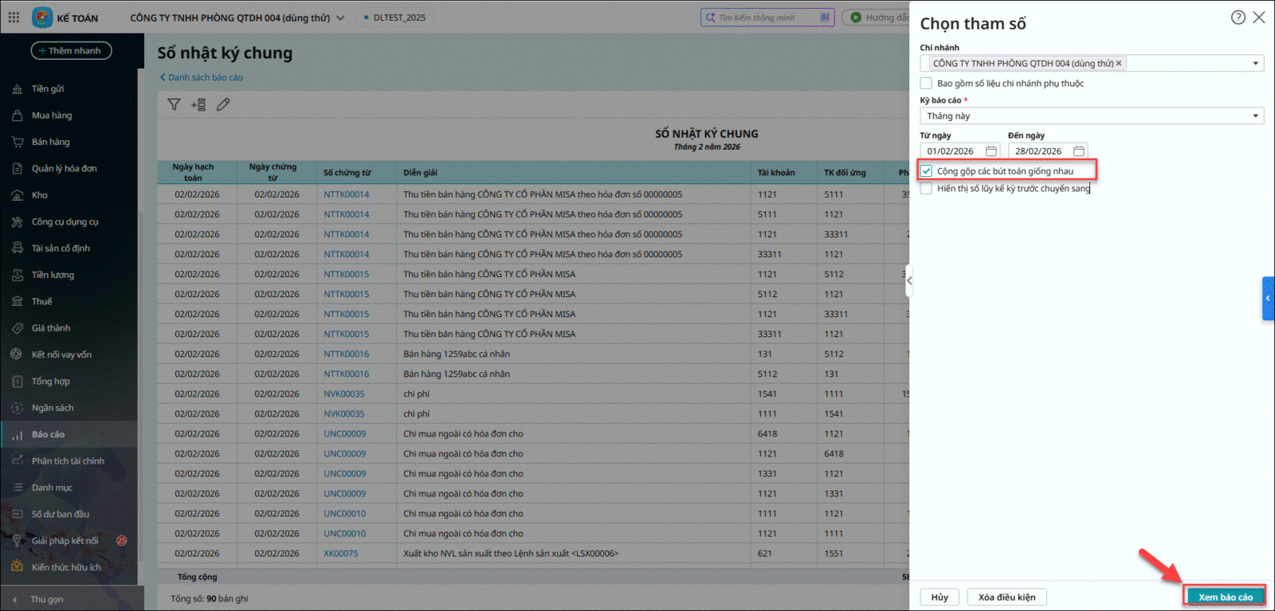Open the Chi nhánh dropdown arrow

click(1255, 64)
